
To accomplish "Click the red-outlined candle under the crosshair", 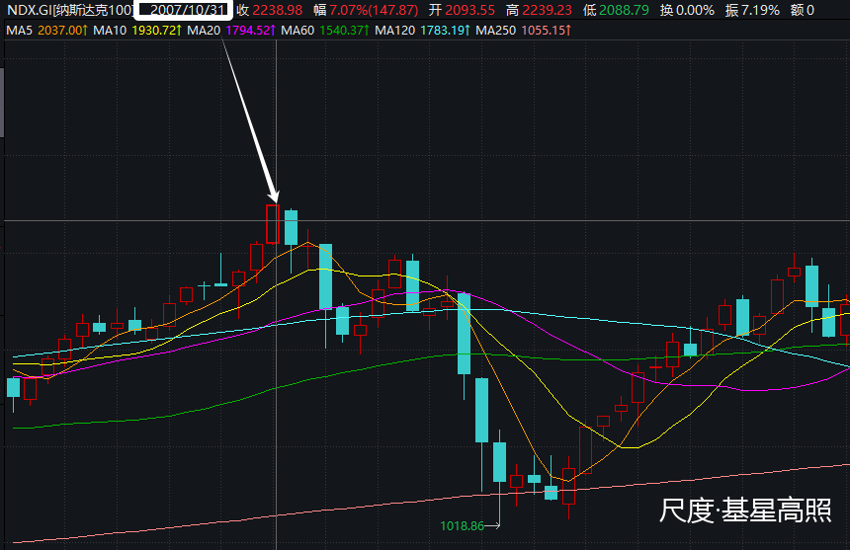I will coord(273,224).
